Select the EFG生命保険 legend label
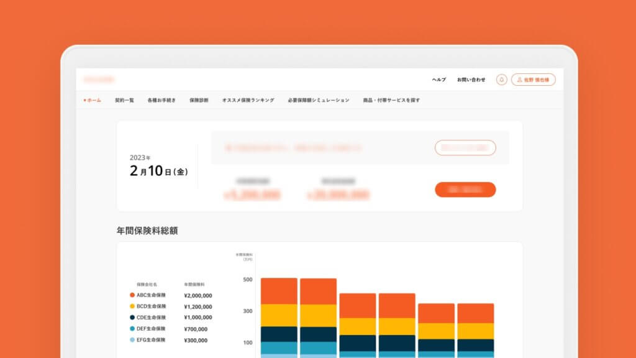The width and height of the screenshot is (636, 358). pyautogui.click(x=151, y=340)
